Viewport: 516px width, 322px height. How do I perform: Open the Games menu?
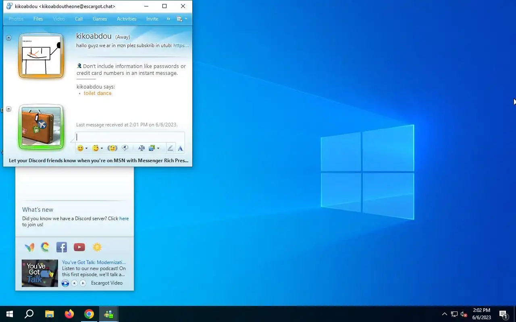[x=100, y=19]
